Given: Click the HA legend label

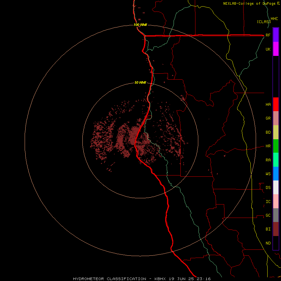Looking at the screenshot, I should click(268, 104).
